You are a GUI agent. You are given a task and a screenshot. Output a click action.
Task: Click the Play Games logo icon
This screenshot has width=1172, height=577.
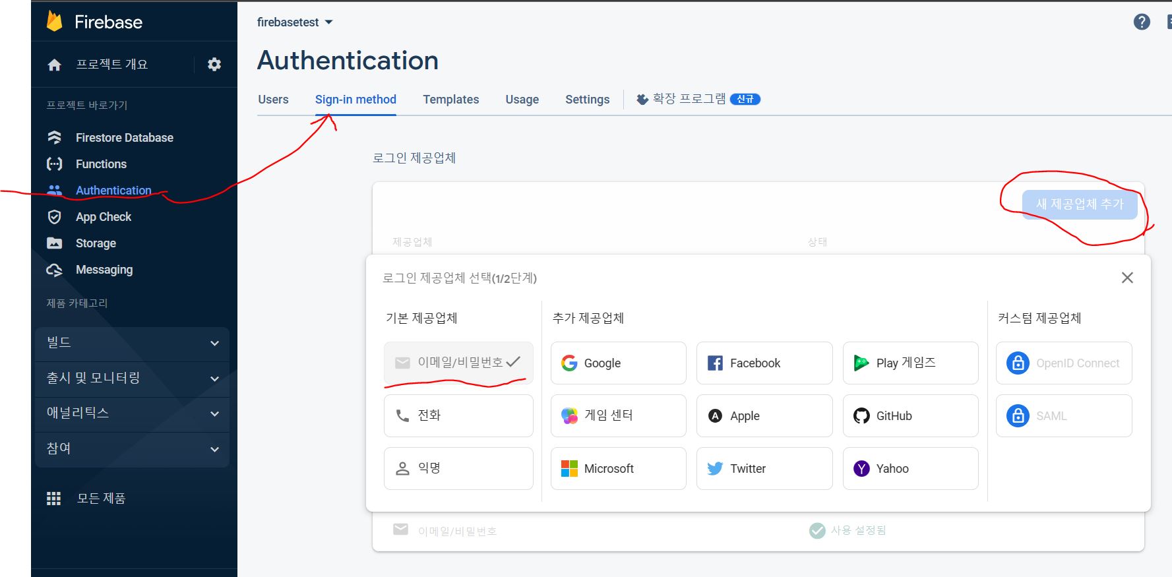[x=861, y=363]
